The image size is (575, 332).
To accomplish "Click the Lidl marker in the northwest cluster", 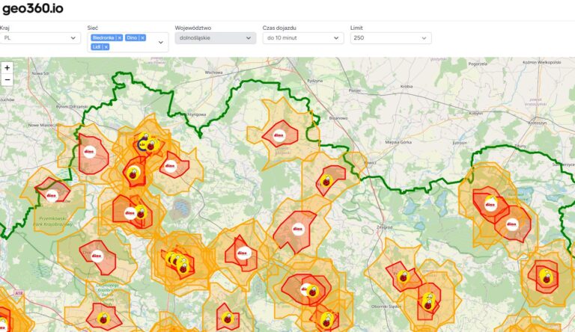I will tap(142, 146).
